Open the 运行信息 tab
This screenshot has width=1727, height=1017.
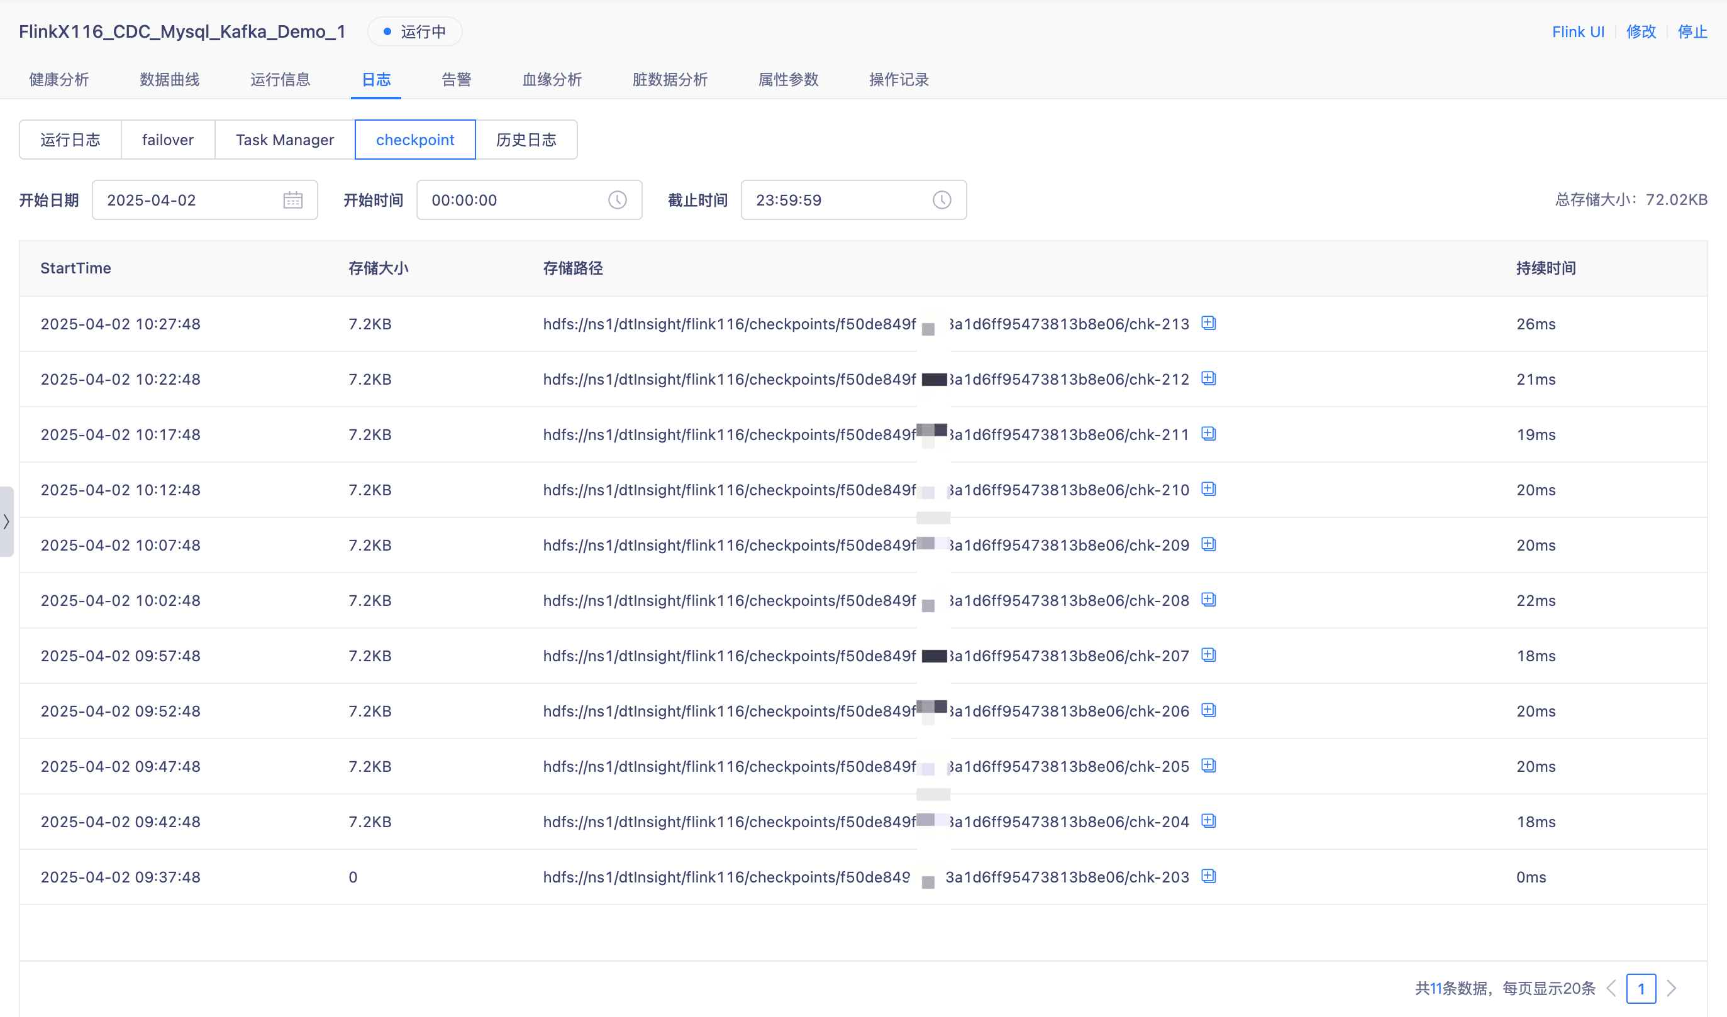tap(280, 79)
